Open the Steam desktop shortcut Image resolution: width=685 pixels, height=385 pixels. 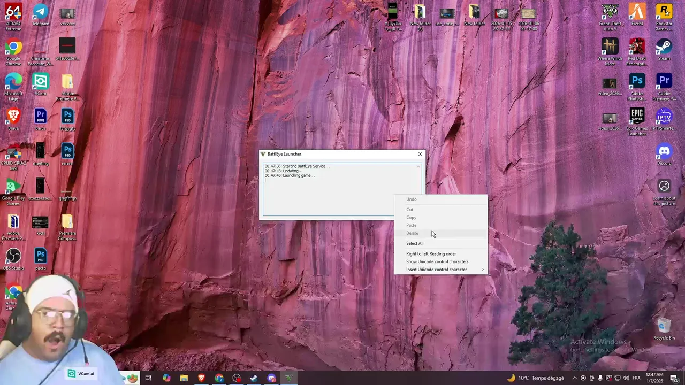pyautogui.click(x=664, y=50)
